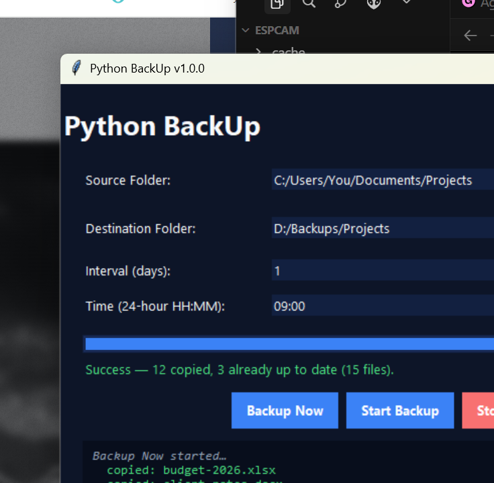Open the PlatformIO alien-head icon in VS Code
494x483 pixels.
374,4
